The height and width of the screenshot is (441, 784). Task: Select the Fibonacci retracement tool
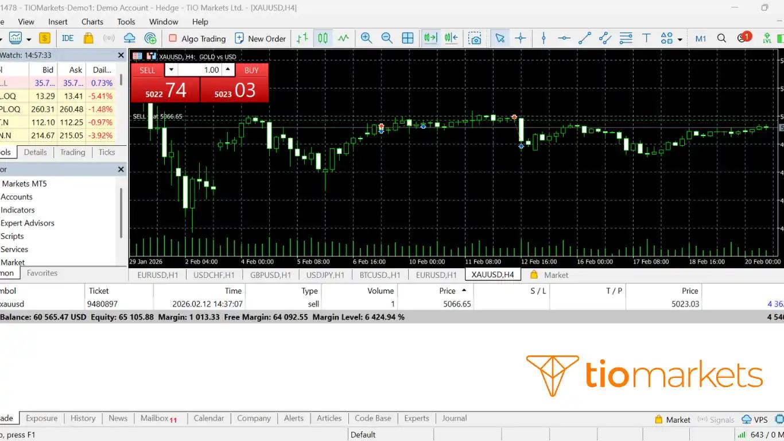point(626,38)
